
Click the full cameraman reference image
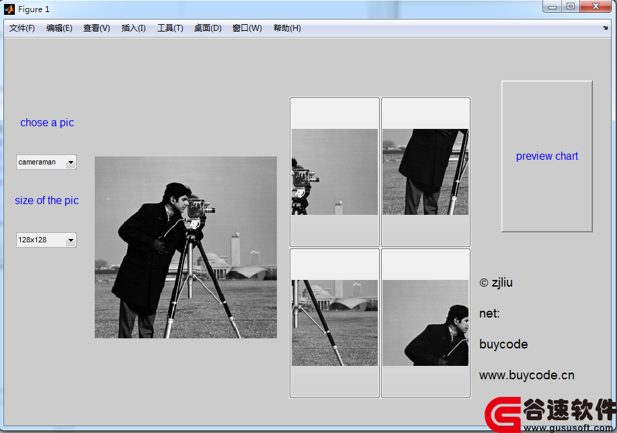(186, 247)
